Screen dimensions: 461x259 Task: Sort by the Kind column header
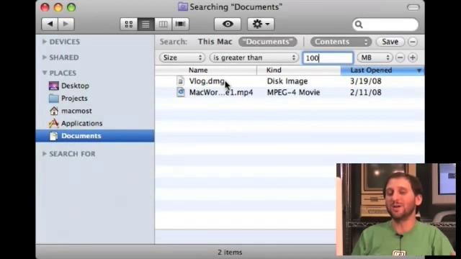[x=299, y=71]
